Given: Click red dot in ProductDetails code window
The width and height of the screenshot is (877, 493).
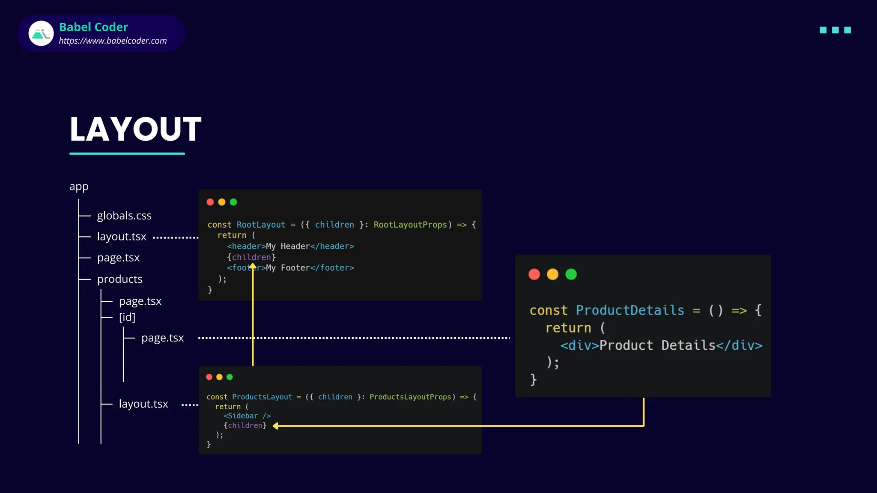Looking at the screenshot, I should point(534,274).
